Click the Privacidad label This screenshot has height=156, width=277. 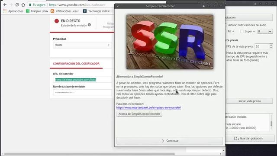[60, 39]
